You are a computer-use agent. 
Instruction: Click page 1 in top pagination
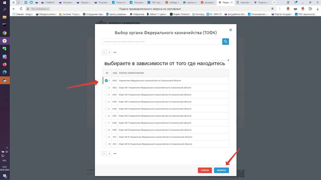coord(104,52)
